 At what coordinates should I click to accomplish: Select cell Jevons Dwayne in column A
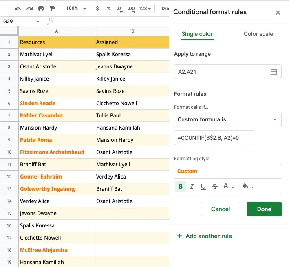57,213
